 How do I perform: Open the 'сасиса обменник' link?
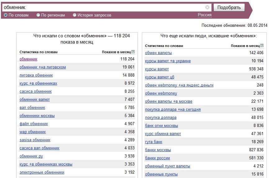[x=35, y=91]
